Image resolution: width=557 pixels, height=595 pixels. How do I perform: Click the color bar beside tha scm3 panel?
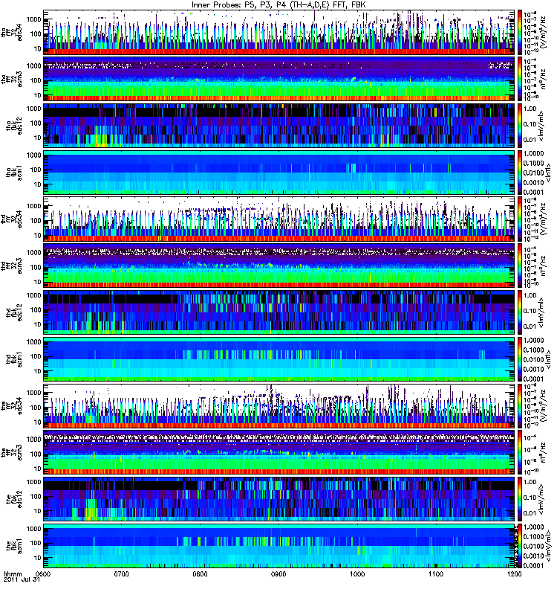520,79
